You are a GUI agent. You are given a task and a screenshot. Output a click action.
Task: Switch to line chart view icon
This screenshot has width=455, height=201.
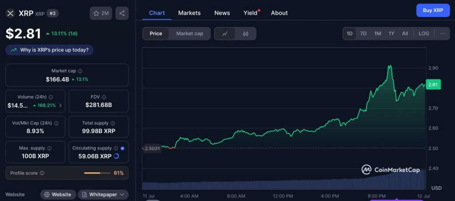(224, 34)
